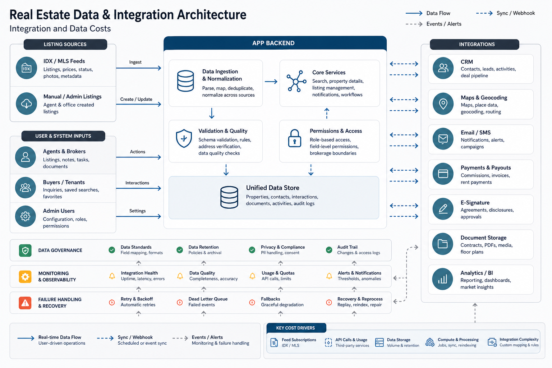Click the red Failure Handling warning icon

tap(25, 303)
